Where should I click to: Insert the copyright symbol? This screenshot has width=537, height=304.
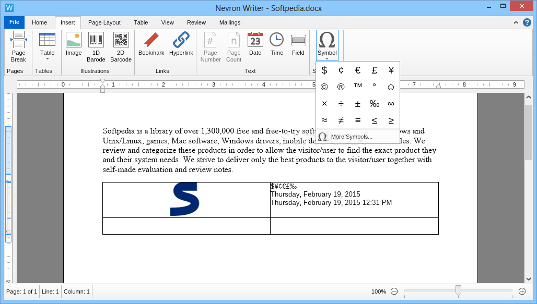coord(324,87)
